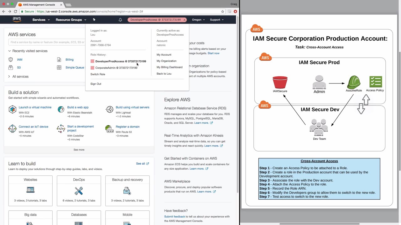Click the Start a development project icon
The image size is (401, 225).
(61, 129)
